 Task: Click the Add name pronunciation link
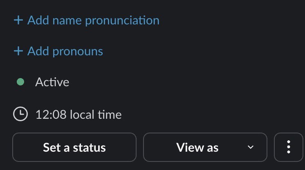(x=93, y=20)
